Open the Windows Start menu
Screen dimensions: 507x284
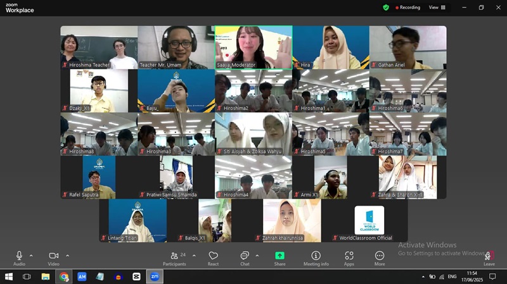pos(9,276)
